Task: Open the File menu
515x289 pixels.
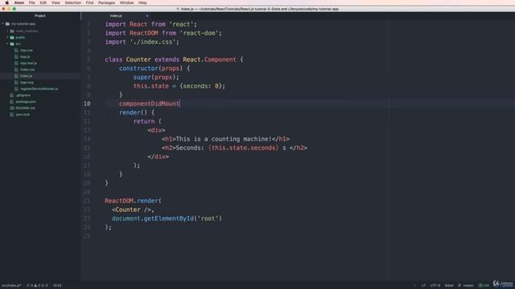Action: pos(32,2)
